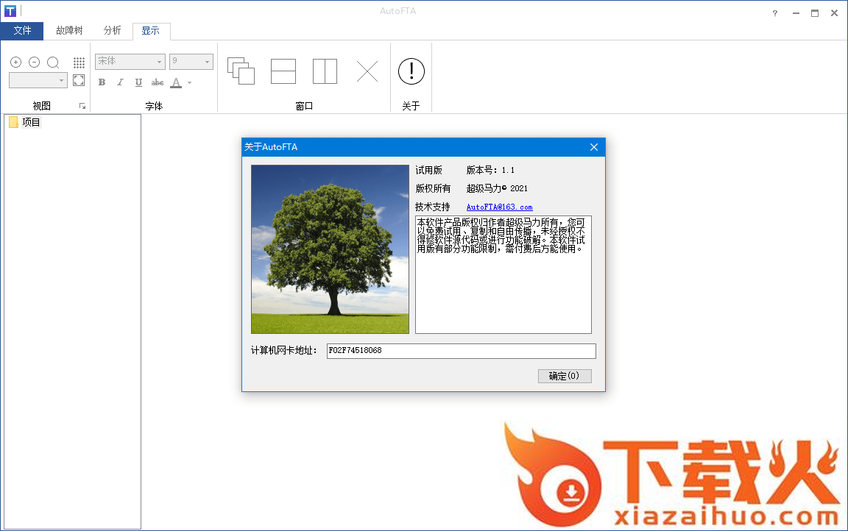Click the AutoFTA app logo icon
This screenshot has height=531, width=848.
[10, 11]
